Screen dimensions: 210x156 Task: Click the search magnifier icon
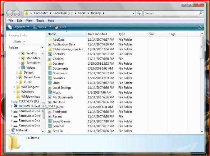coord(201,13)
